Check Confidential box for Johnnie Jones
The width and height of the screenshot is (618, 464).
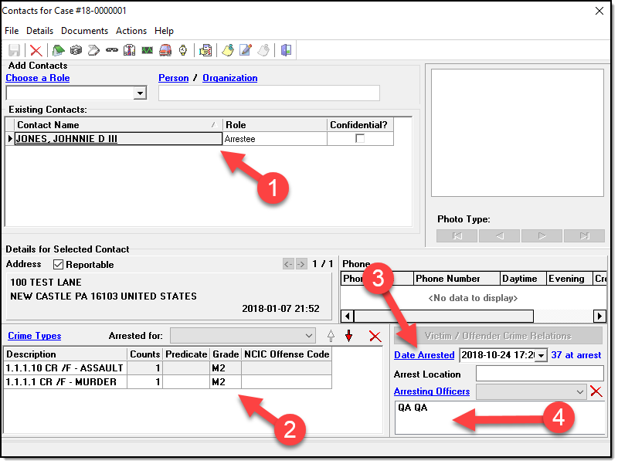pyautogui.click(x=359, y=139)
